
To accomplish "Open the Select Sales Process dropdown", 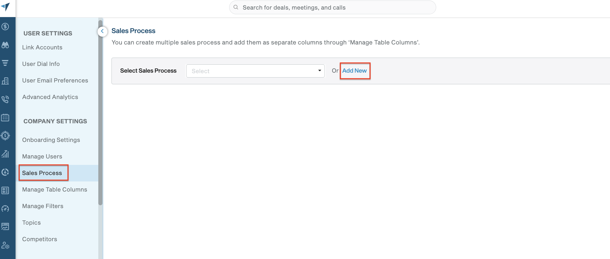I will tap(255, 71).
